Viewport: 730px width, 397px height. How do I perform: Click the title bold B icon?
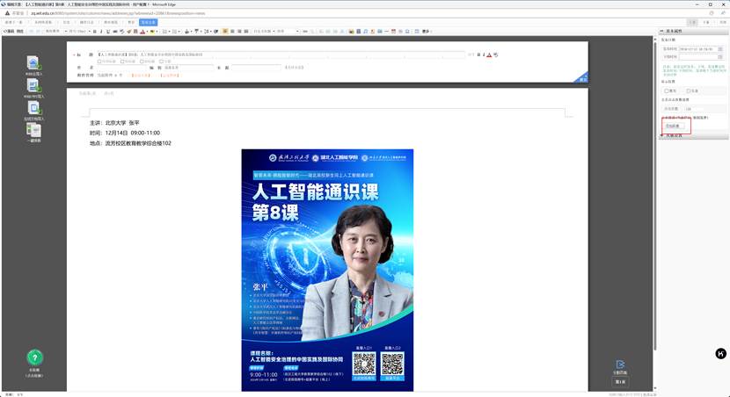tap(478, 54)
